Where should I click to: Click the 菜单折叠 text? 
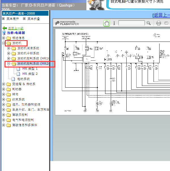[x=33, y=19]
